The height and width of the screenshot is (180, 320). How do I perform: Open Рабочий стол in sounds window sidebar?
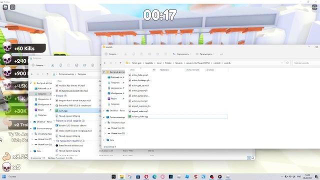[x=116, y=77]
